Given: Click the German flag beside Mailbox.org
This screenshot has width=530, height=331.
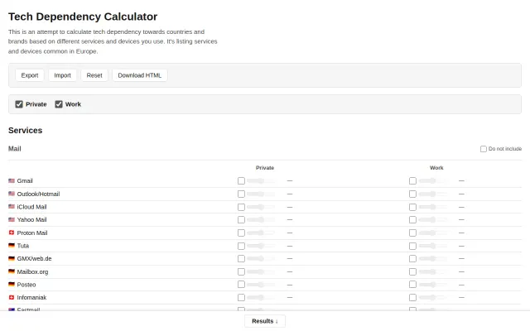Looking at the screenshot, I should point(12,271).
